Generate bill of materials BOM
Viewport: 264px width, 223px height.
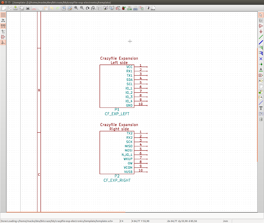point(135,8)
